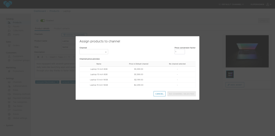275x136 pixels.
Task: Open Assets in the sidebar
Action: pos(16,35)
